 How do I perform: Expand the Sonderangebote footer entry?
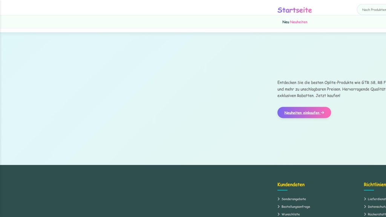294,199
